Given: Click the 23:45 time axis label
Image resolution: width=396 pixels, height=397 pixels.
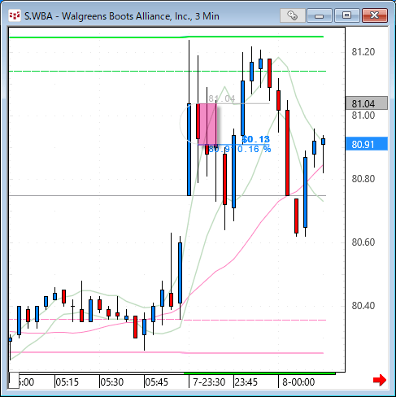Looking at the screenshot, I should point(246,382).
